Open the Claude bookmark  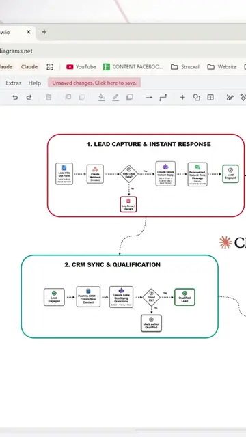[x=29, y=67]
